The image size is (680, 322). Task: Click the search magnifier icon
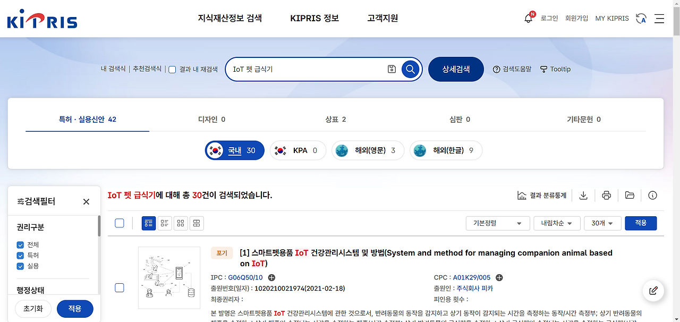tap(410, 69)
